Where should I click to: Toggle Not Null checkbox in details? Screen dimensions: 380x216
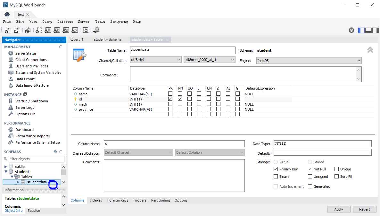pyautogui.click(x=310, y=169)
